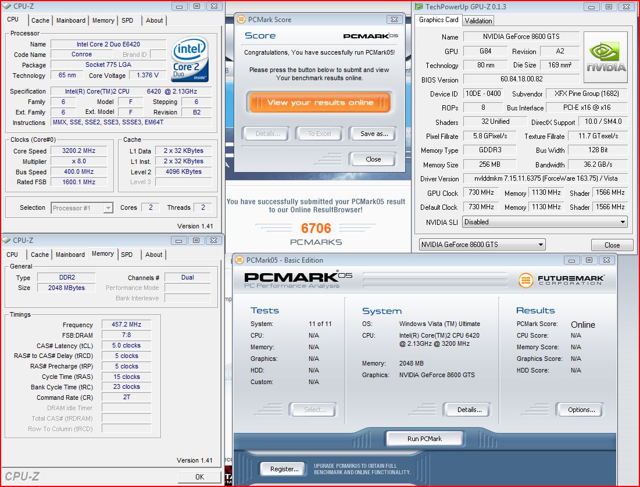Viewport: 640px width, 487px height.
Task: Switch to Cache tab in top CPU-Z
Action: click(41, 20)
